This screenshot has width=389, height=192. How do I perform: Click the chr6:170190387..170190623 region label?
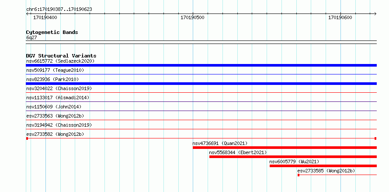coord(59,10)
